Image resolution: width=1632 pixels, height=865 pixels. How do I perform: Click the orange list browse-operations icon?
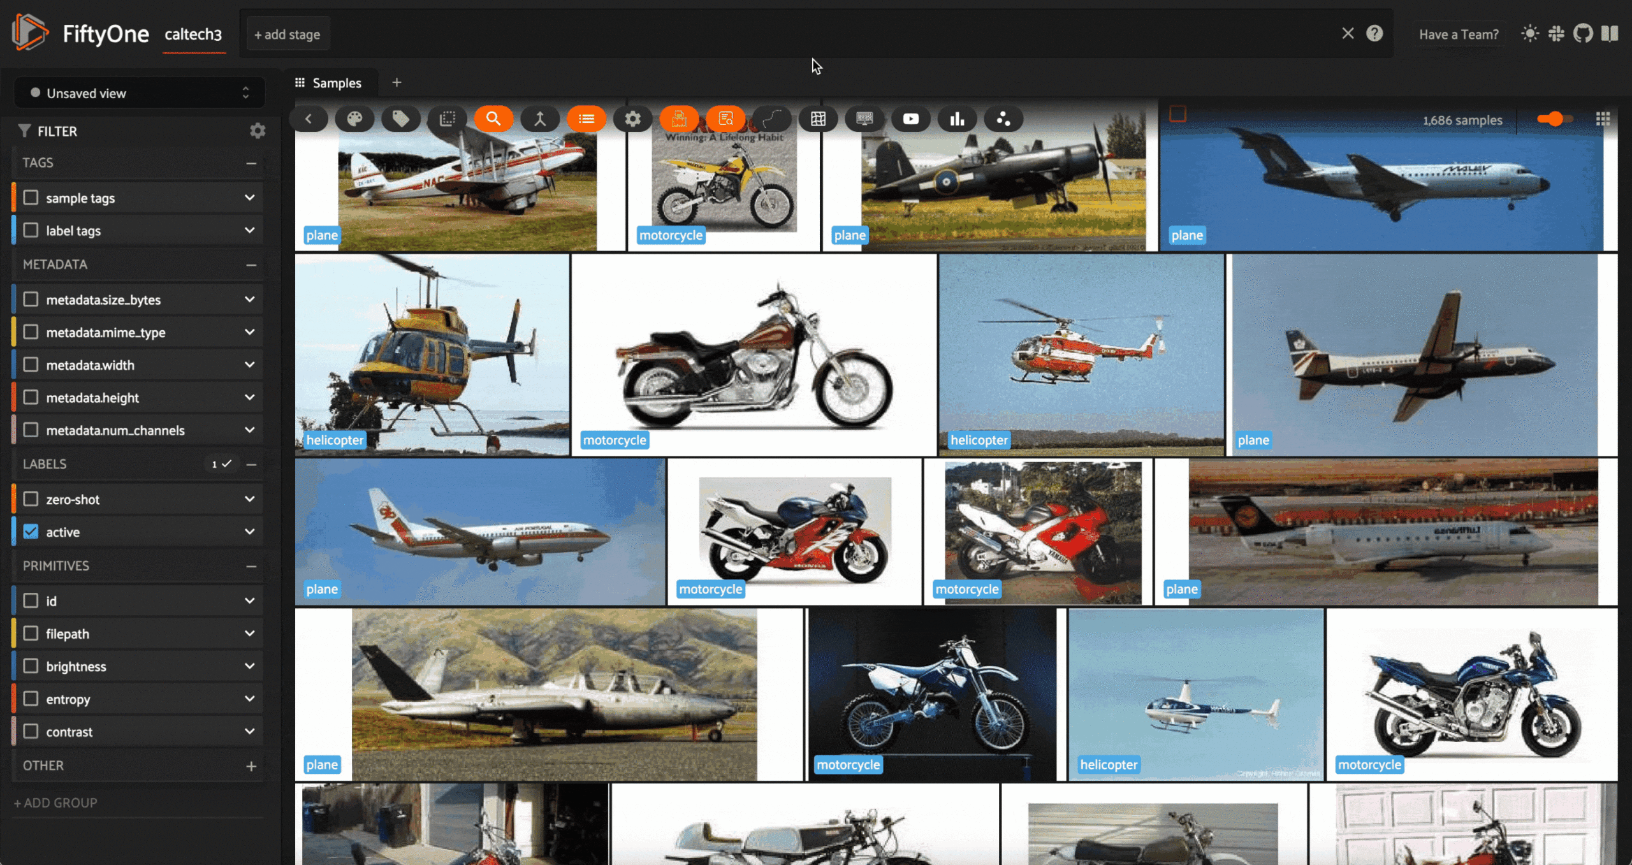586,119
